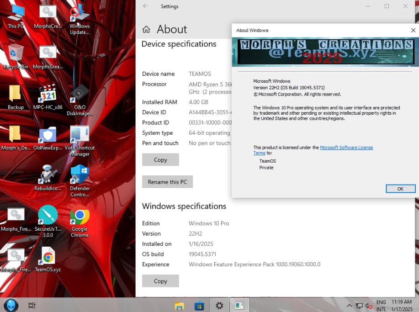This screenshot has height=312, width=419.
Task: Open File Explorer from taskbar
Action: coord(179,305)
